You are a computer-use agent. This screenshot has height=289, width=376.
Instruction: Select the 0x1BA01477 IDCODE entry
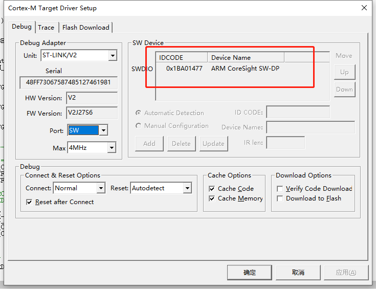(184, 69)
